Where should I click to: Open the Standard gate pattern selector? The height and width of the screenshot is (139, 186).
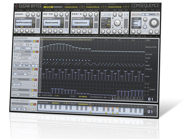pos(20,74)
